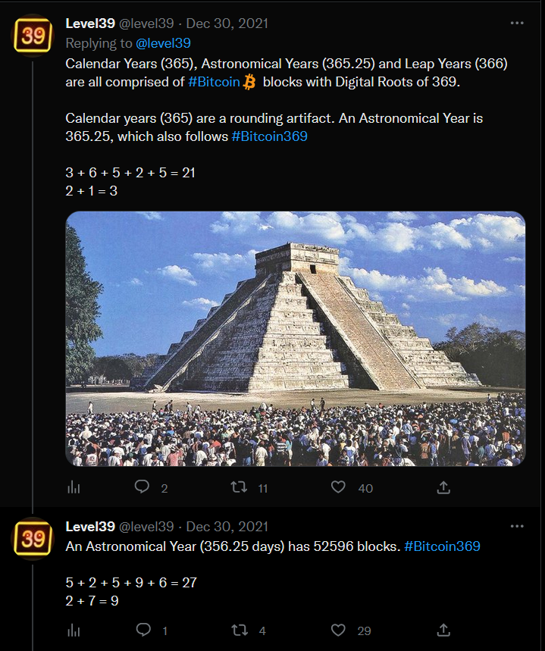Image resolution: width=545 pixels, height=651 pixels.
Task: Like the second tweet with 29 likes
Action: 338,631
